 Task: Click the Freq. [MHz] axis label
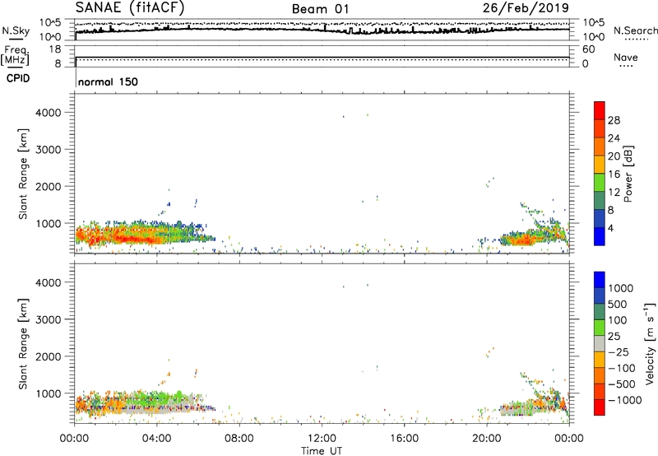click(x=16, y=55)
